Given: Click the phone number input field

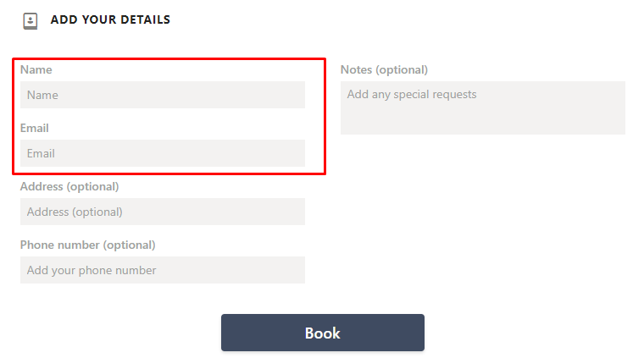Looking at the screenshot, I should click(x=162, y=270).
